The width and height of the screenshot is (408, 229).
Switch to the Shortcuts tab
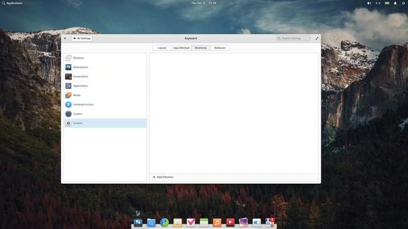point(201,48)
